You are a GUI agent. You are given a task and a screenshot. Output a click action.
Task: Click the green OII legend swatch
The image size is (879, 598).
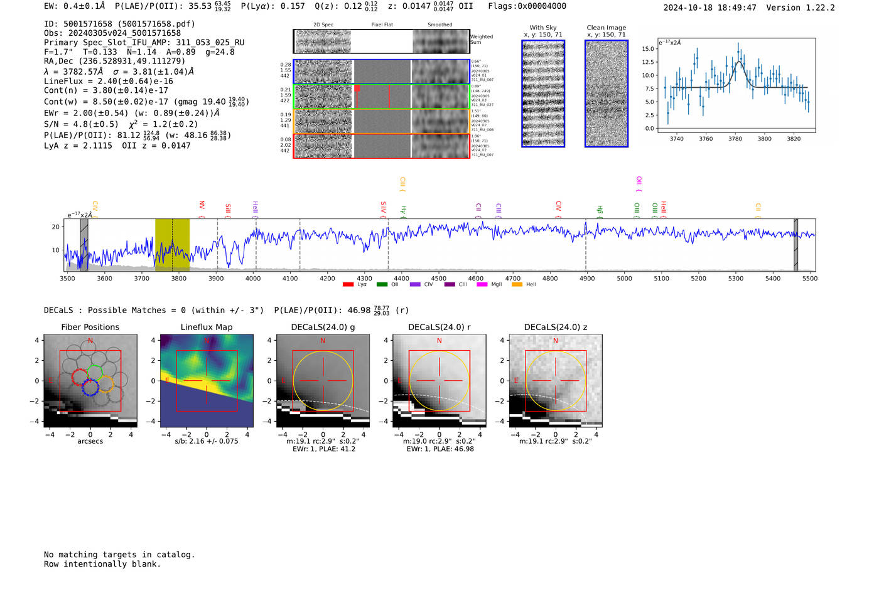coord(382,285)
